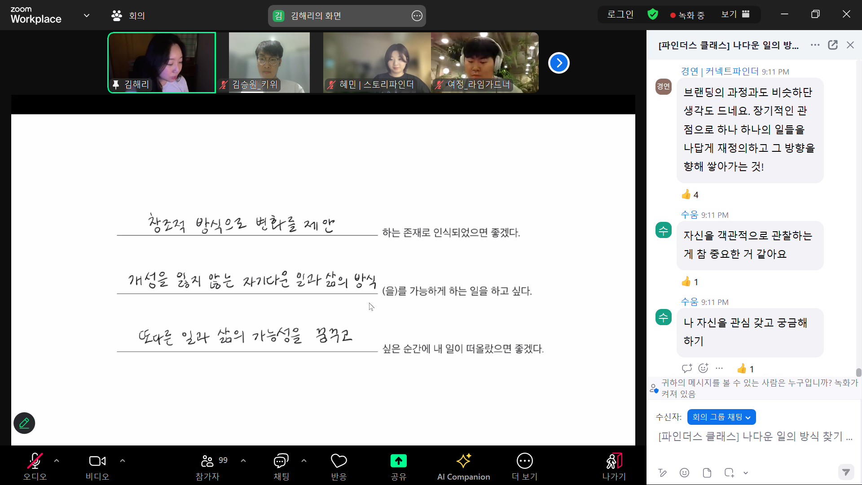Screen dimensions: 862x485
Task: Click the chat message input field
Action: point(754,436)
